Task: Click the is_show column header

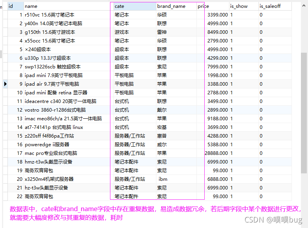Action: [244, 6]
